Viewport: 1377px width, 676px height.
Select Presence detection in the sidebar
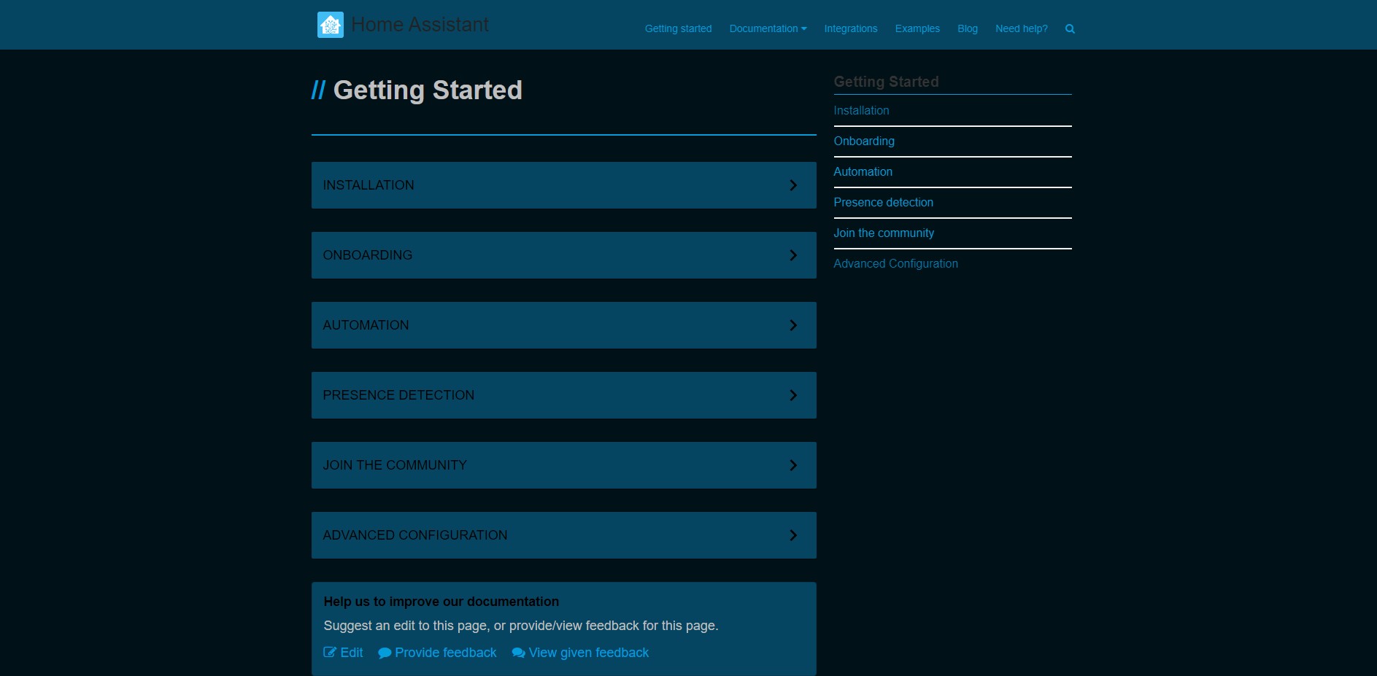[x=883, y=202]
